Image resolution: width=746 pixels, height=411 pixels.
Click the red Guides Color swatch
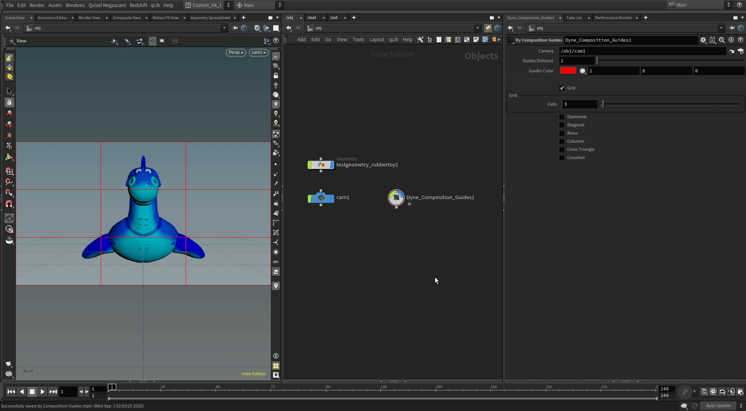(x=568, y=71)
